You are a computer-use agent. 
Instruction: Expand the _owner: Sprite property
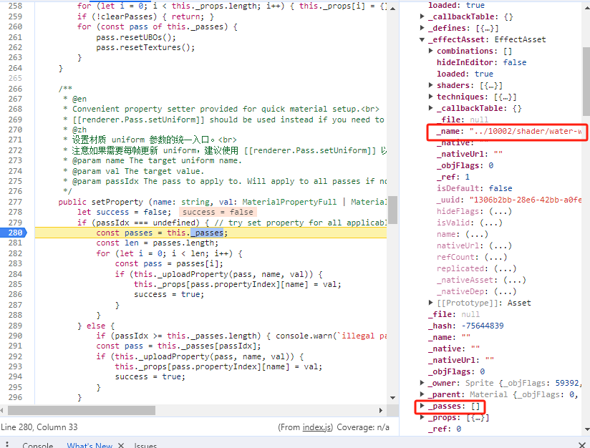[x=422, y=383]
